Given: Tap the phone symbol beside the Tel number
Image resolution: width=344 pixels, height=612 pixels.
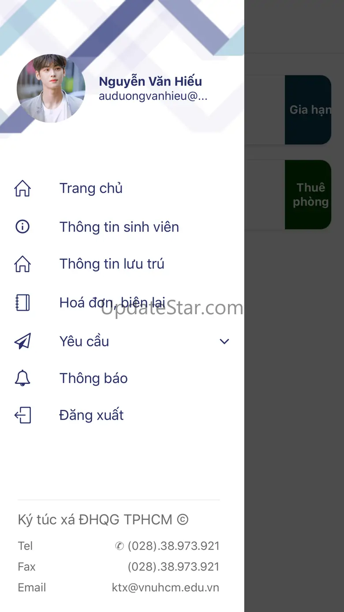Looking at the screenshot, I should [119, 546].
